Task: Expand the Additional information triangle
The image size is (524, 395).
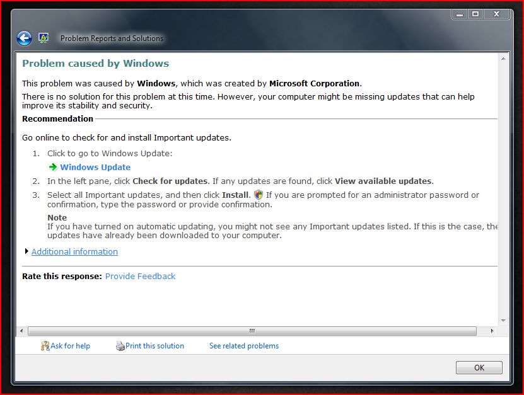Action: click(26, 251)
